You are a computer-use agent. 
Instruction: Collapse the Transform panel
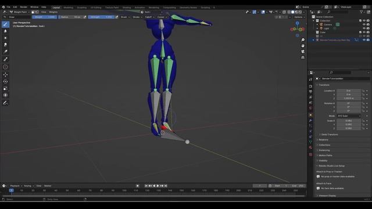click(324, 85)
